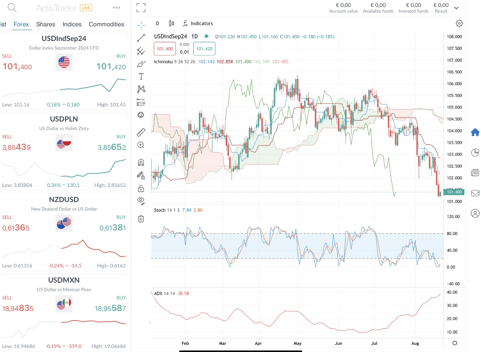The height and width of the screenshot is (352, 481).
Task: Select the zoom-in chart tool
Action: [141, 145]
